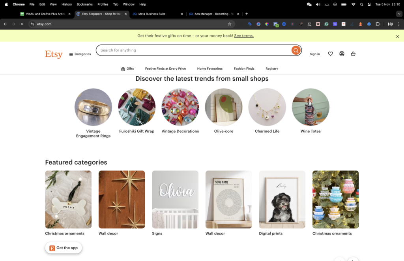
Task: Expand the tab search dropdown arrow
Action: tap(399, 14)
